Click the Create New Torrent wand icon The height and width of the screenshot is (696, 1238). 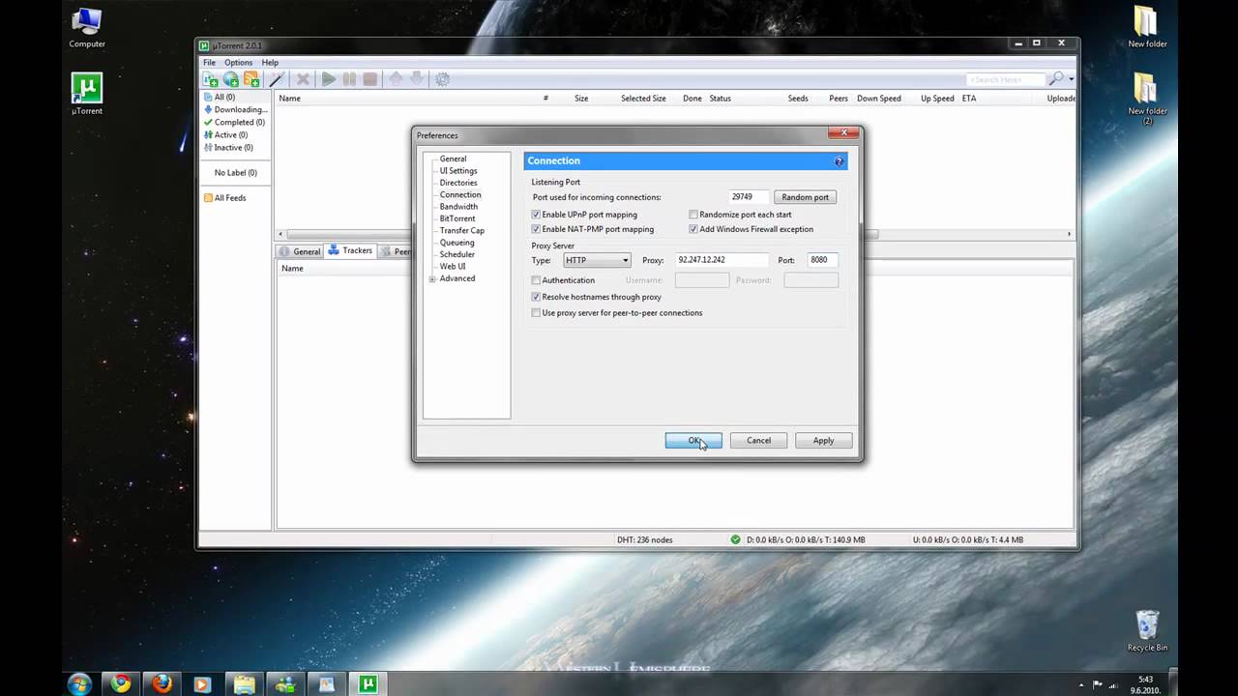point(277,79)
